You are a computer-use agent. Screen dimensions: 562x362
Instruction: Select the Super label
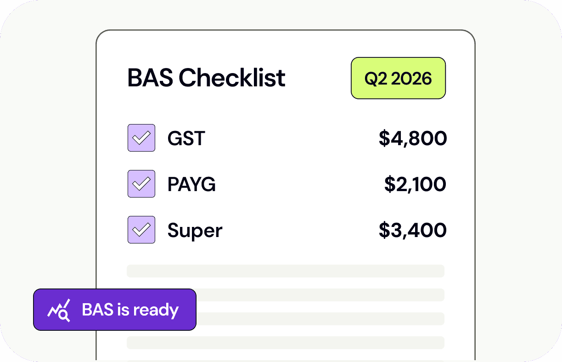pyautogui.click(x=195, y=230)
